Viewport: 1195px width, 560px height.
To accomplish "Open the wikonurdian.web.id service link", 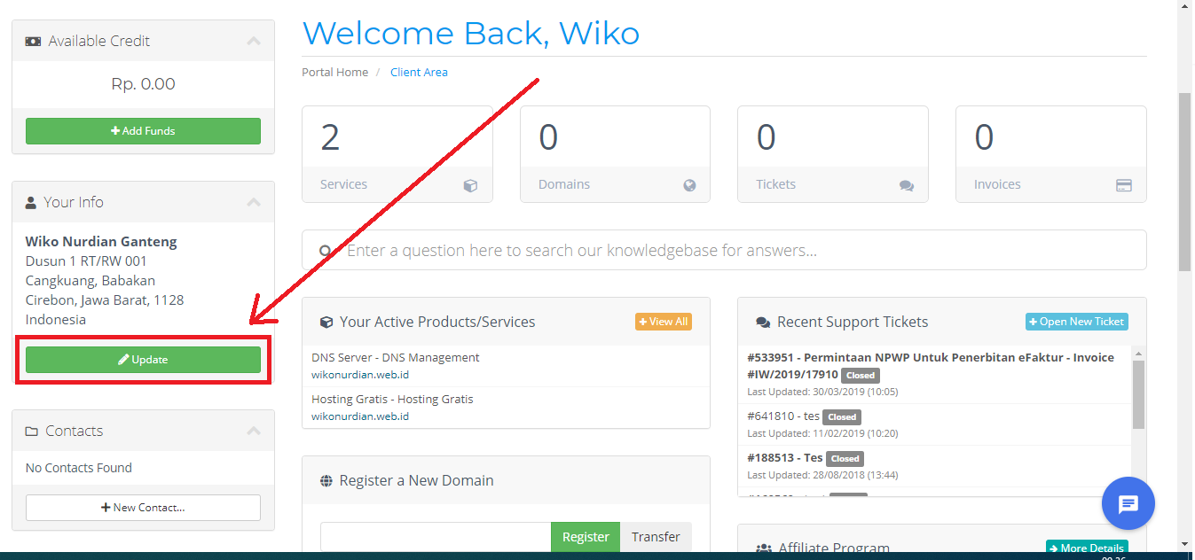I will point(360,374).
